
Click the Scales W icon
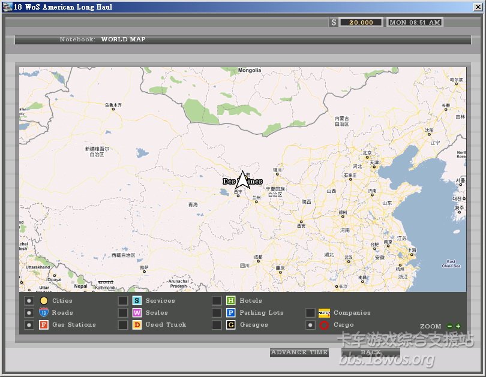137,313
